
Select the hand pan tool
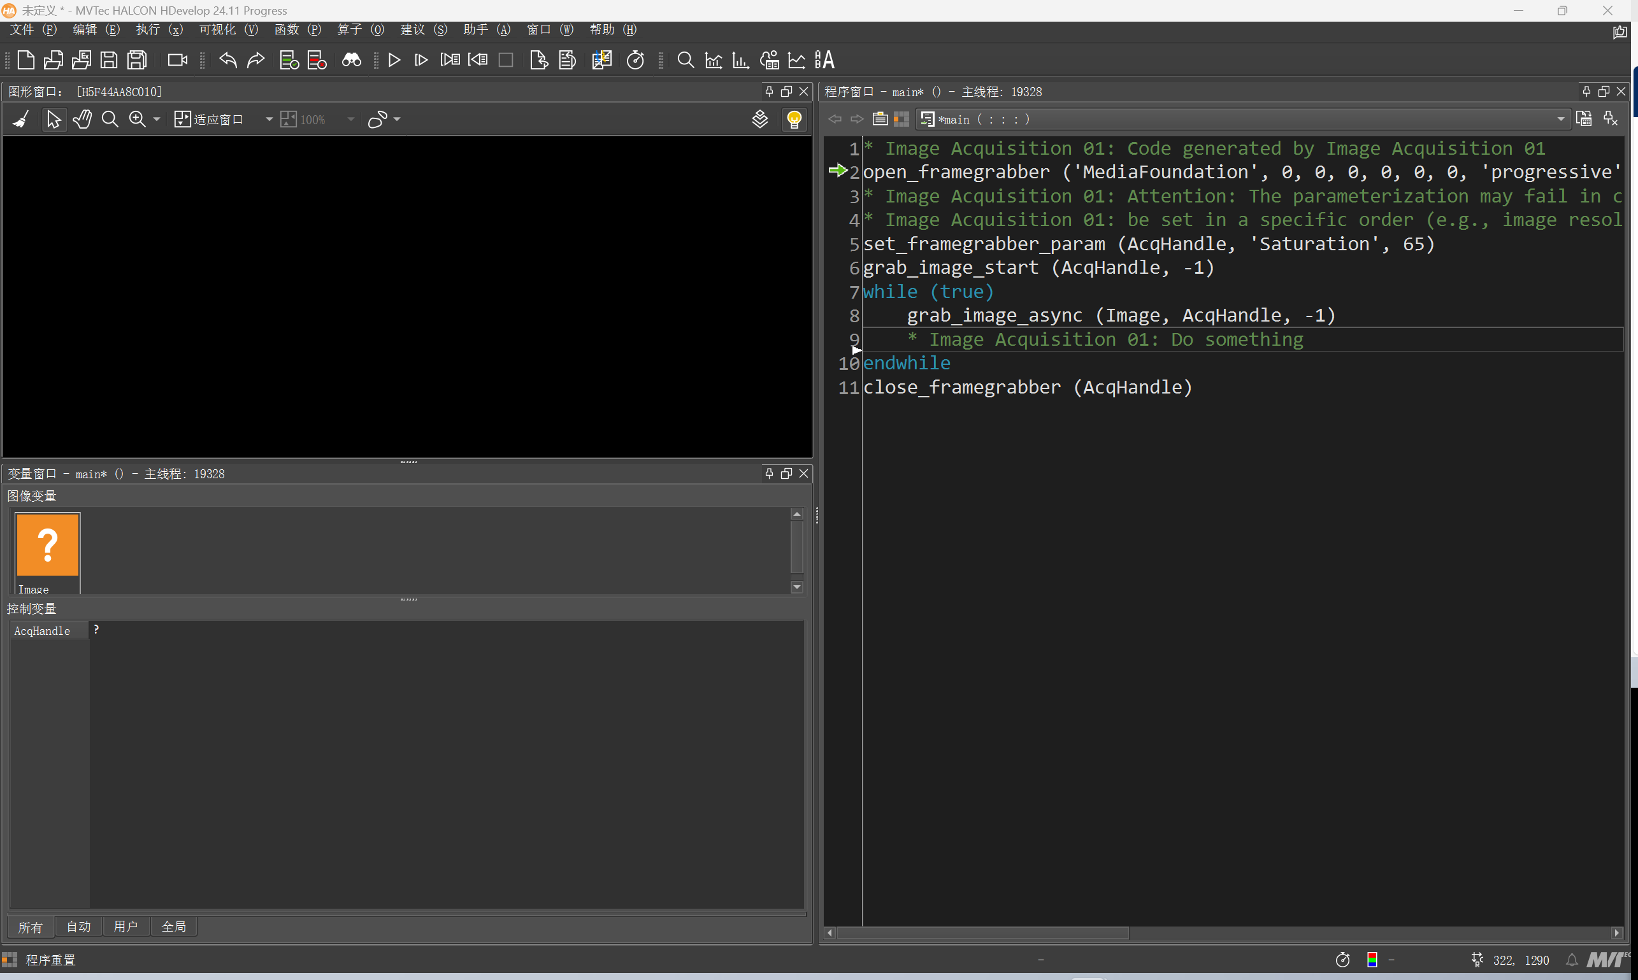coord(82,120)
